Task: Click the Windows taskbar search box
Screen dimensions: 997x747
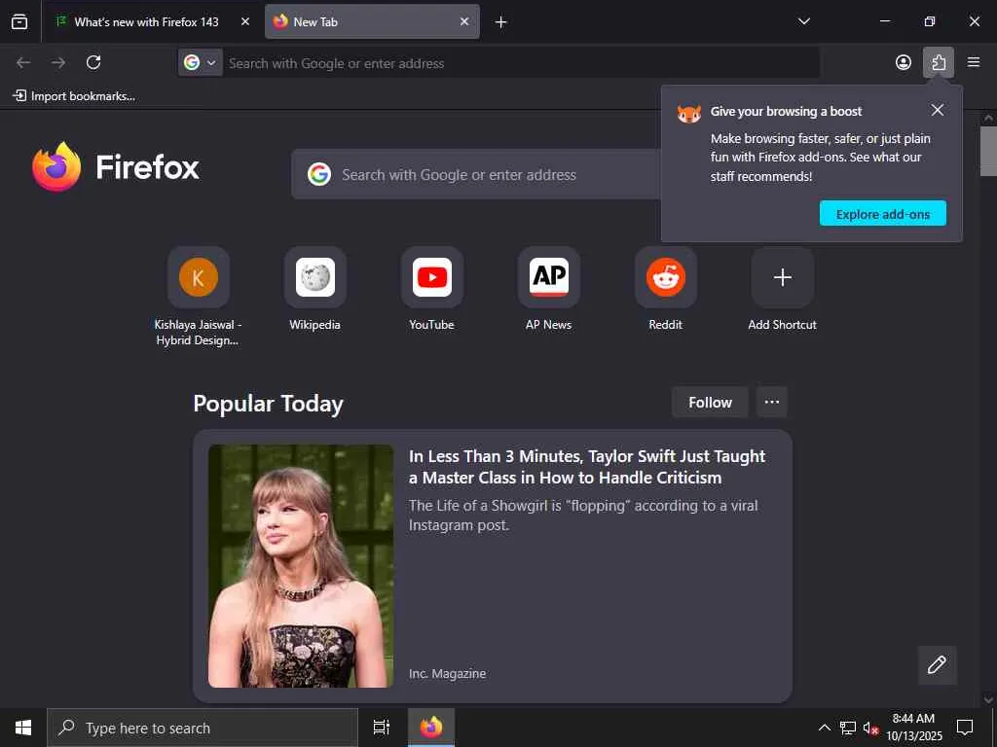Action: click(203, 728)
